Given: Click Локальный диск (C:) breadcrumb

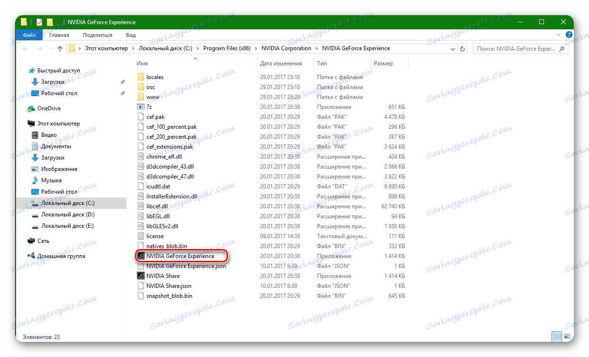Looking at the screenshot, I should click(x=166, y=48).
